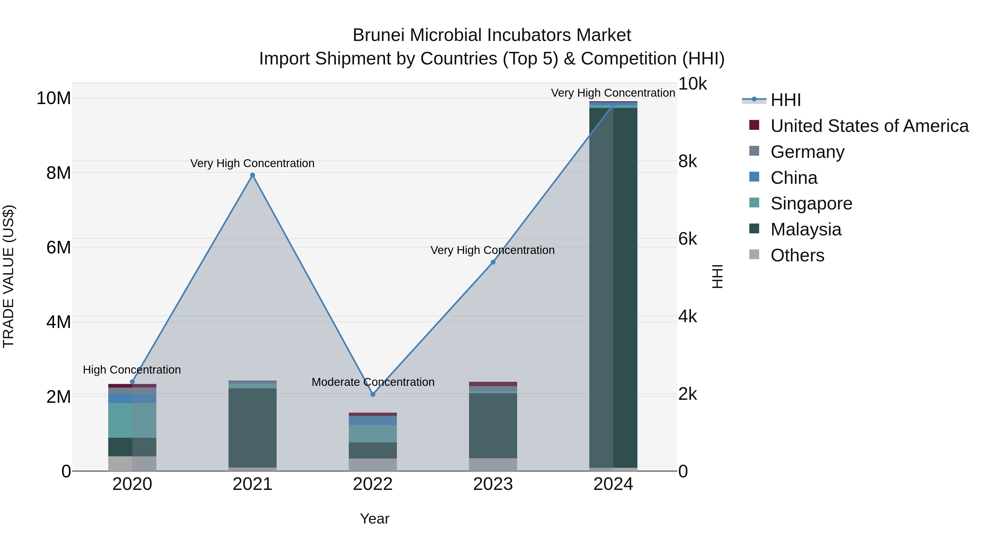Screen dimensions: 984x553
Task: Click the 2022 x-axis label
Action: pyautogui.click(x=373, y=484)
